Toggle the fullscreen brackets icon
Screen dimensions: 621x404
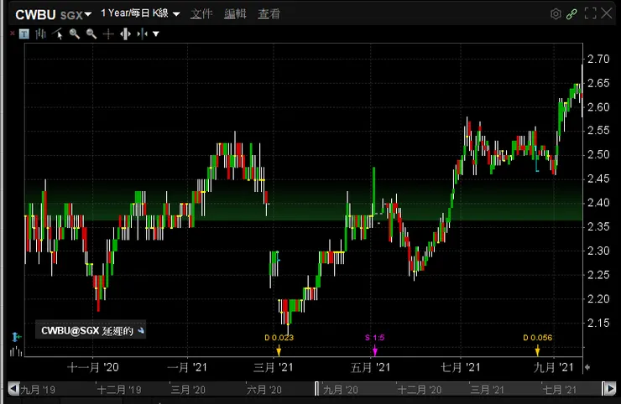(590, 13)
